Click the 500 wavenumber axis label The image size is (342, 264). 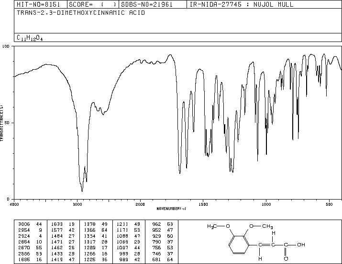coord(329,204)
